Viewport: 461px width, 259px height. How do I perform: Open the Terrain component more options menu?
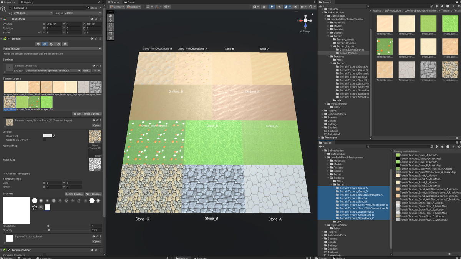point(99,39)
